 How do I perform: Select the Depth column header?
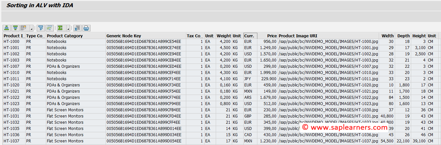click(403, 36)
